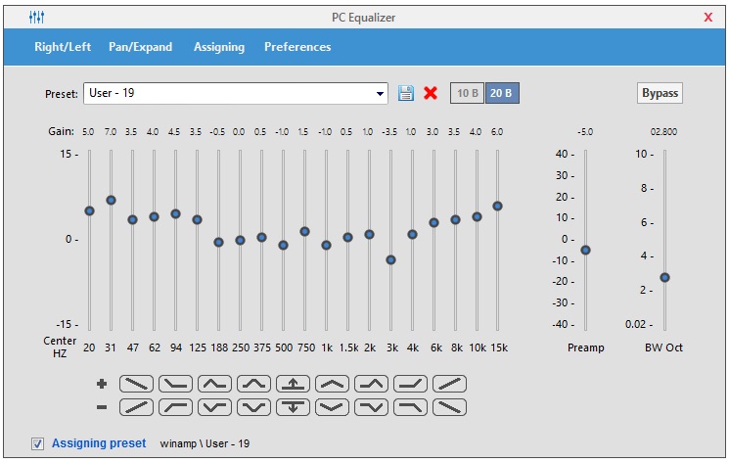Delete preset using the red X icon
This screenshot has height=463, width=729.
click(431, 94)
